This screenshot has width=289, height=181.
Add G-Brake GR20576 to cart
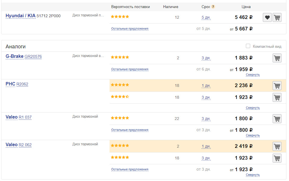(277, 58)
